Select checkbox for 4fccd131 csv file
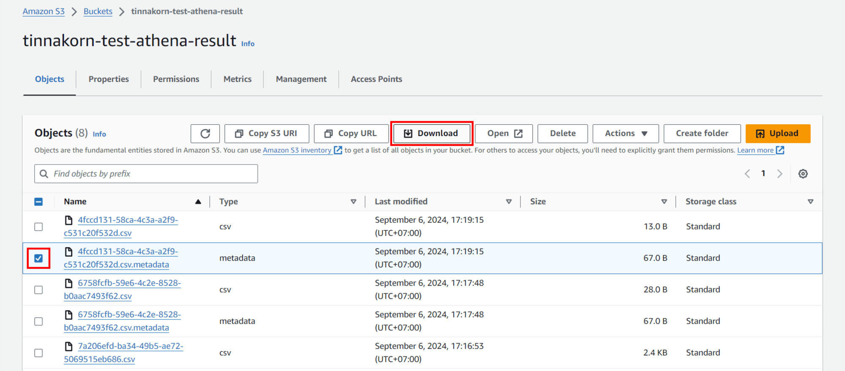845x371 pixels. click(x=38, y=227)
